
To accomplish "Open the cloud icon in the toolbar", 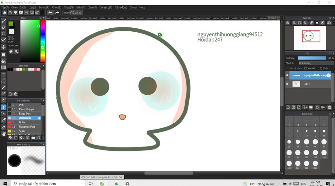I will pyautogui.click(x=5, y=13).
